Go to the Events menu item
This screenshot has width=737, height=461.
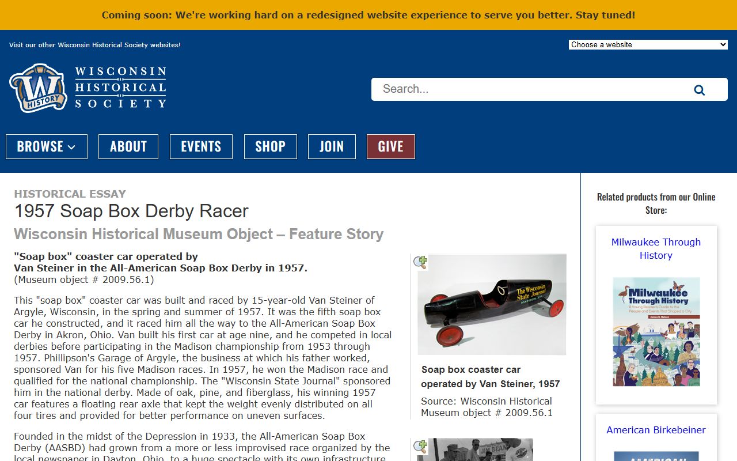tap(201, 146)
